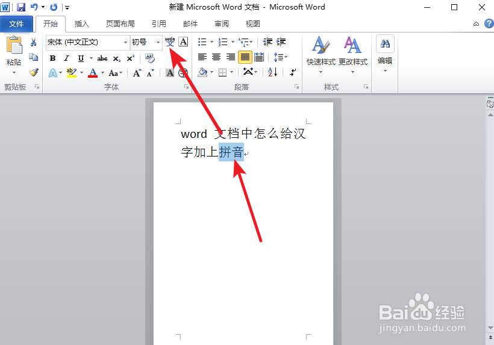The width and height of the screenshot is (494, 345).
Task: Open Styles pane launcher
Action: 366,87
